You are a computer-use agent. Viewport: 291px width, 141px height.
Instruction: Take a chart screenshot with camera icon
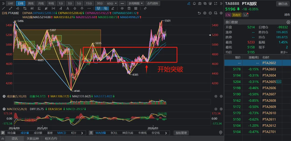coord(199,3)
